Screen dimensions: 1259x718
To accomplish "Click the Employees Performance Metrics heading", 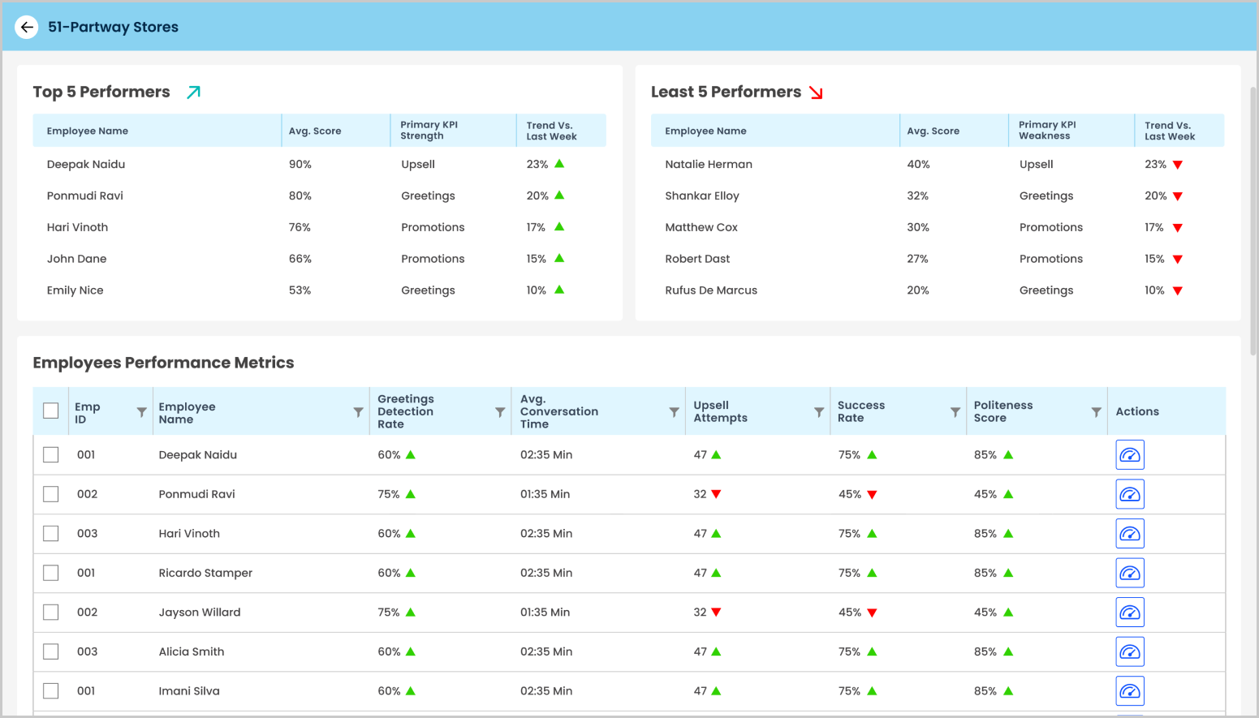I will (x=164, y=363).
